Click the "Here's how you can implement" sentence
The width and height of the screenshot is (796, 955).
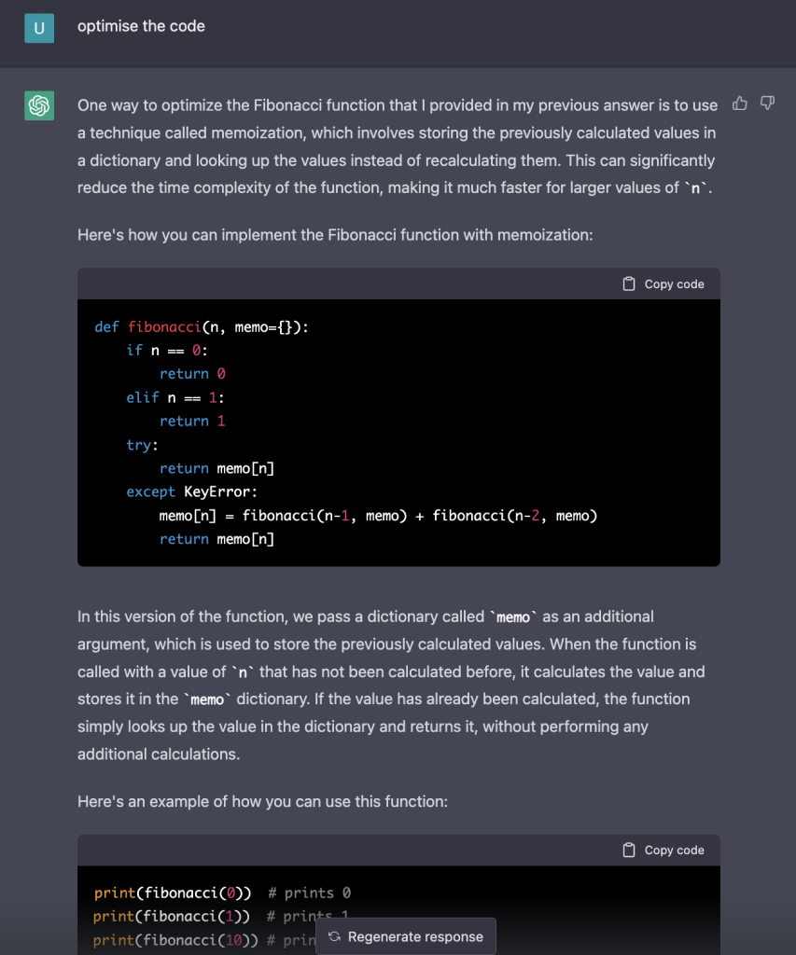[334, 234]
